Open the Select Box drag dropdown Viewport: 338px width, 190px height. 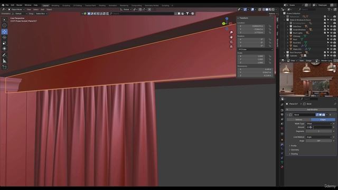coord(41,14)
